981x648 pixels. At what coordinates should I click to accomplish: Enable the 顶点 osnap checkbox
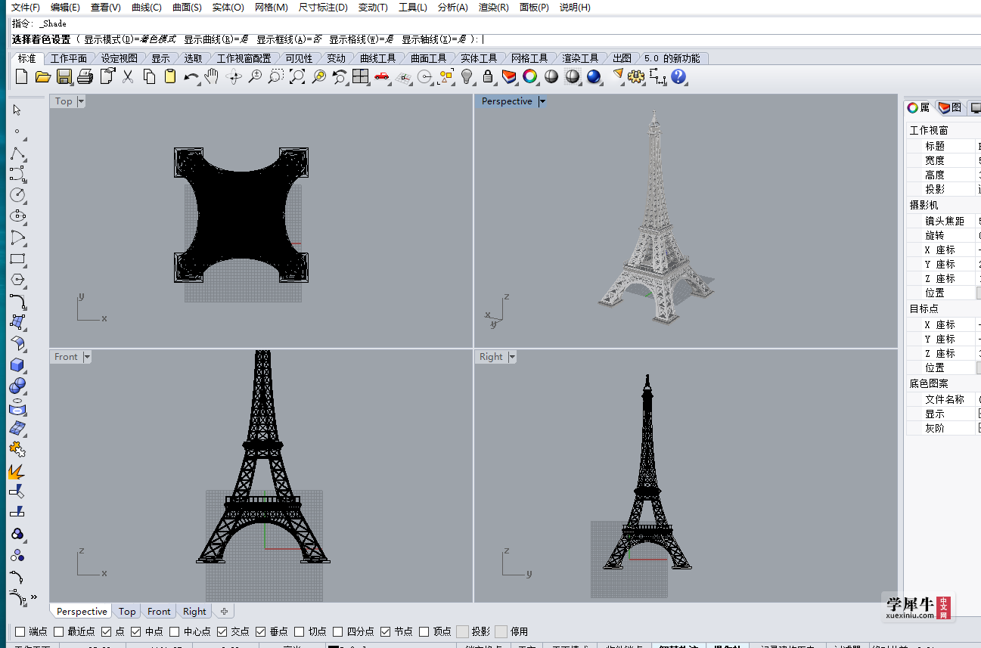(x=424, y=631)
